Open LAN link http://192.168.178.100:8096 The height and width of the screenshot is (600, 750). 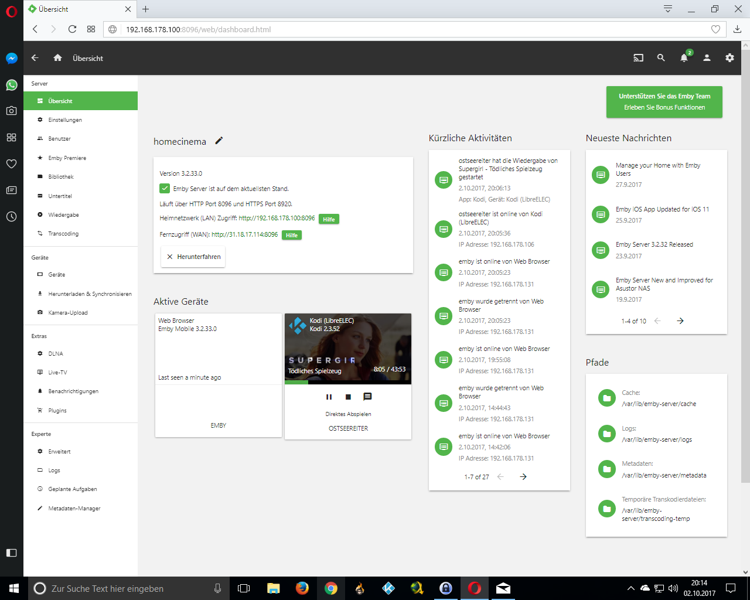(277, 218)
